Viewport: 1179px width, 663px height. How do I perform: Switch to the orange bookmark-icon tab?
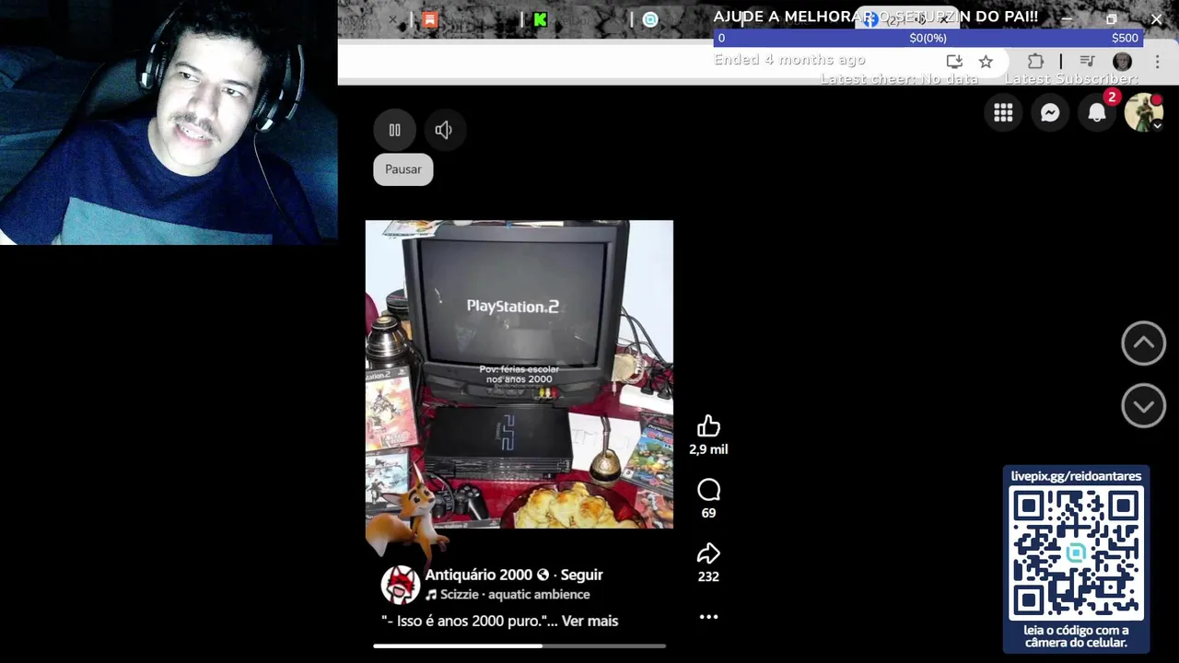(x=430, y=19)
